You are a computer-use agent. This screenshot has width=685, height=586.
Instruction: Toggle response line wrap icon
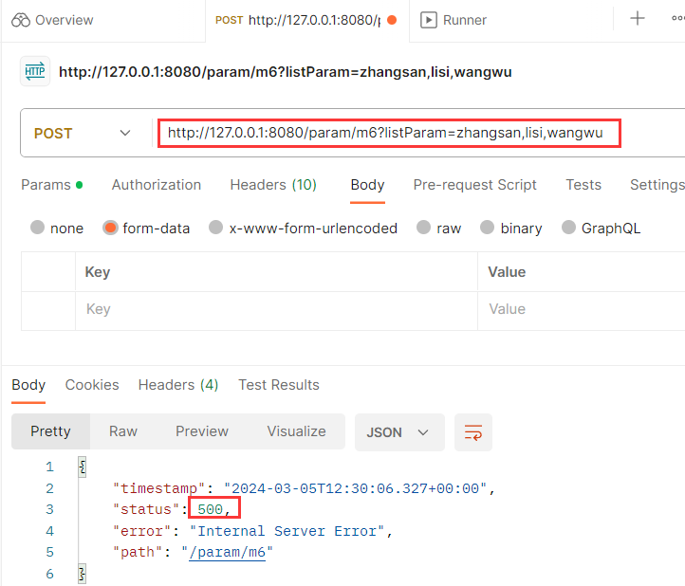coord(473,432)
